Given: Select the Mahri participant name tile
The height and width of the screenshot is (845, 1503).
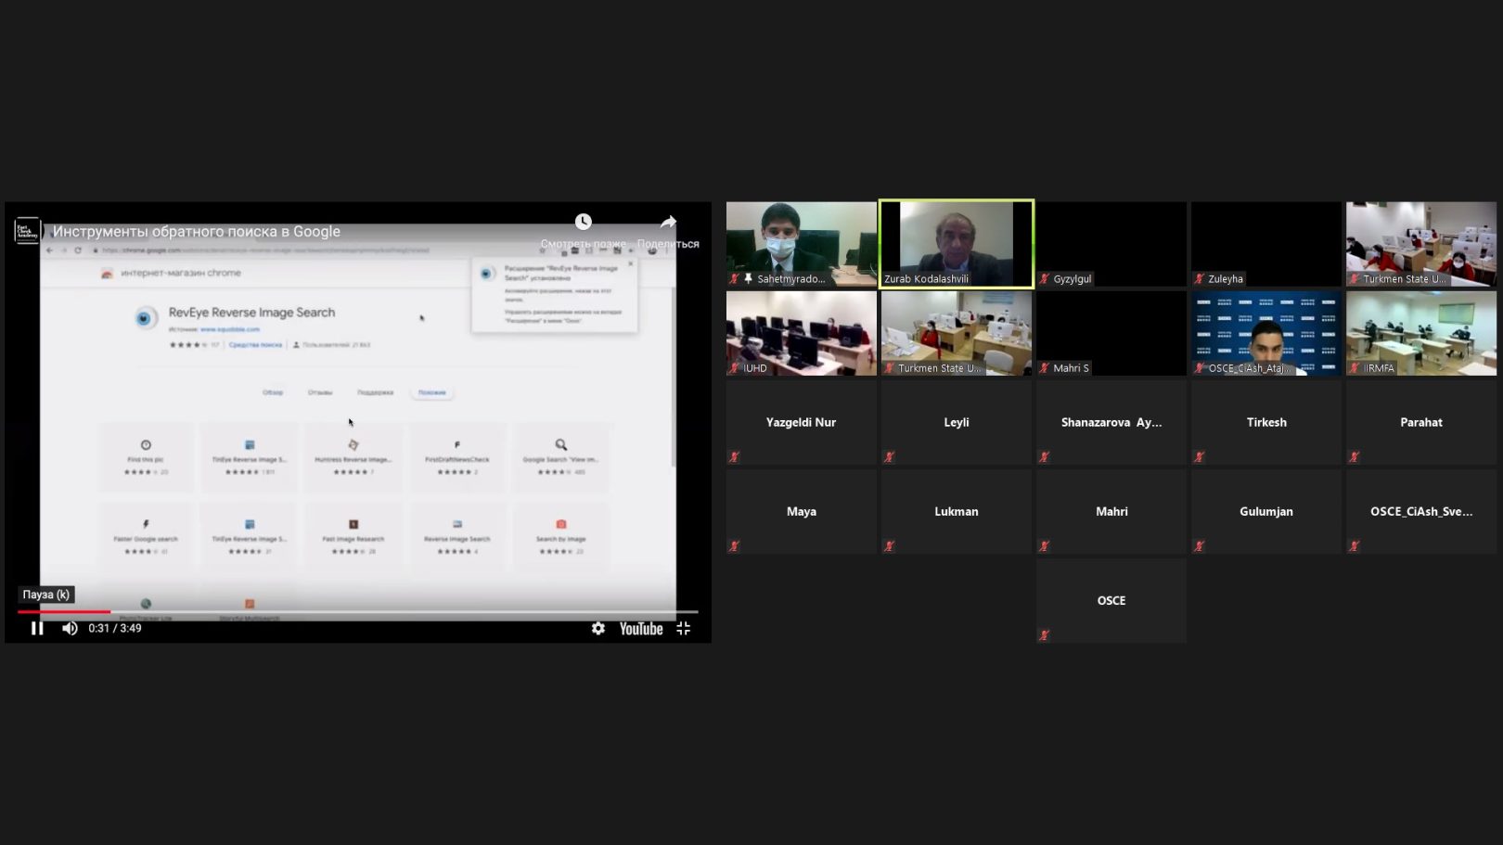Looking at the screenshot, I should tap(1111, 511).
